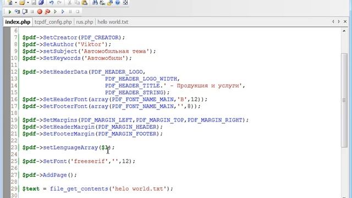Viewport: 352px width, 198px height.
Task: Click the New file icon
Action: pyautogui.click(x=10, y=3)
